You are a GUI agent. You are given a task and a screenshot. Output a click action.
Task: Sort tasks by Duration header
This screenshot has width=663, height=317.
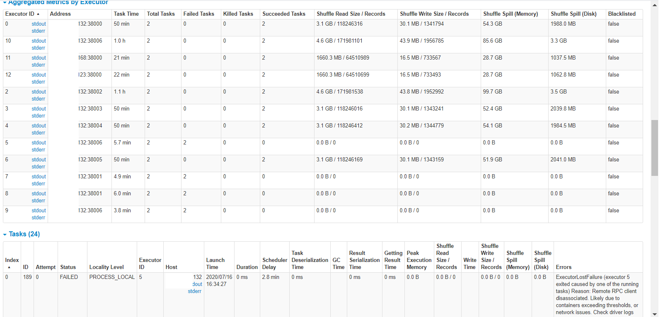[x=247, y=267]
